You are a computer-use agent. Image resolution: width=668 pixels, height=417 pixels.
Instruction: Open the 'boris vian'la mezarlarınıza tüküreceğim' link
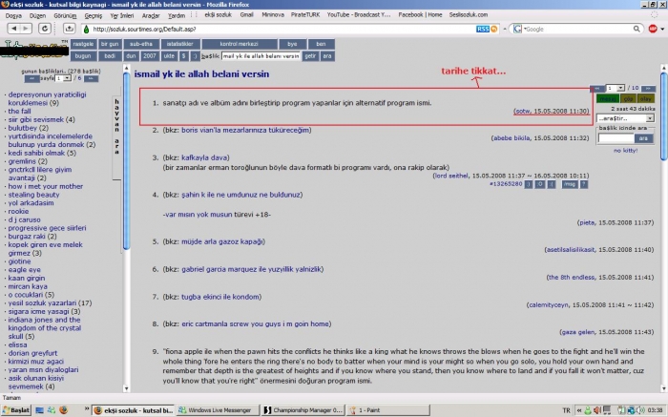[246, 130]
